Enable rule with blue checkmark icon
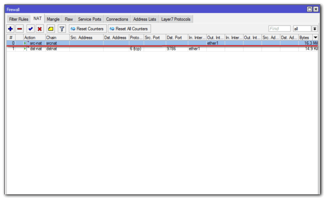325x199 pixels. [x=30, y=29]
